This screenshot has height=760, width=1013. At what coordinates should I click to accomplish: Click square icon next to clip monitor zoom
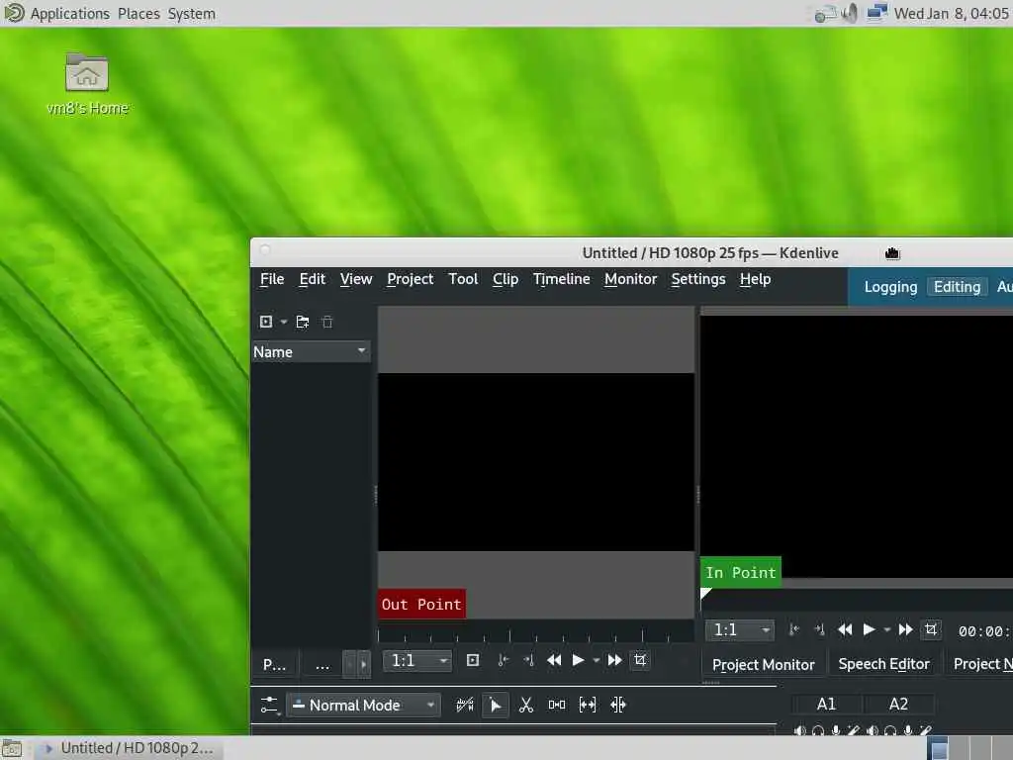pyautogui.click(x=473, y=660)
